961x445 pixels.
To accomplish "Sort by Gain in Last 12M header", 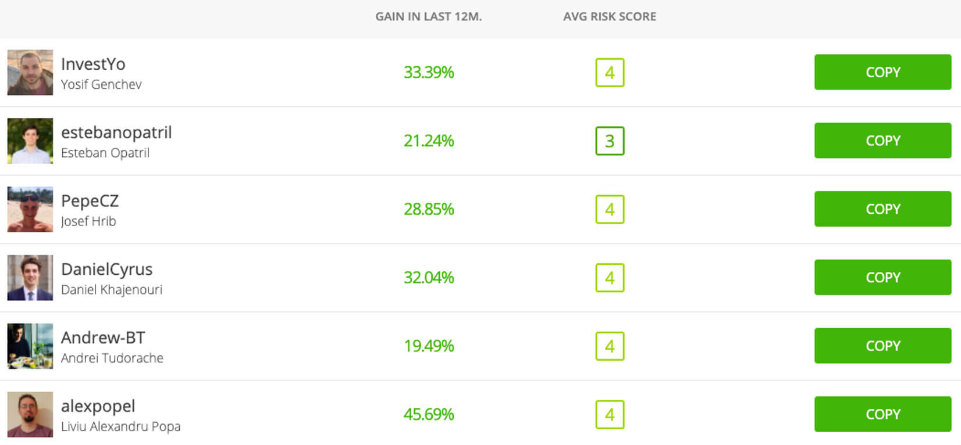I will [x=429, y=17].
